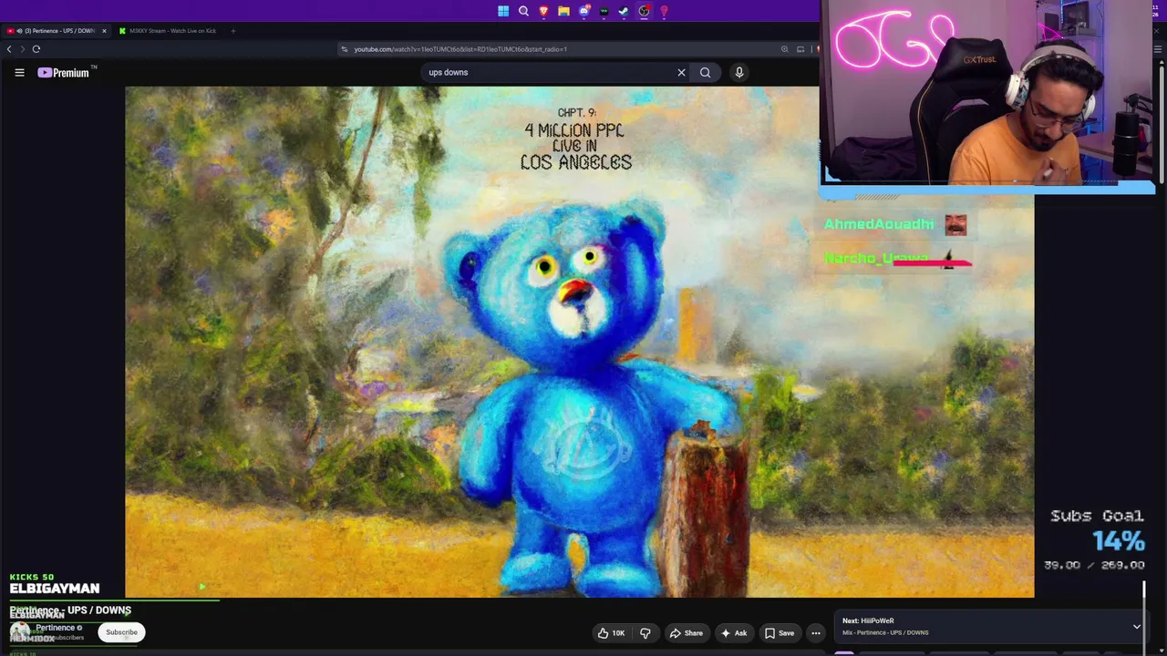Dislike the video
1167x656 pixels.
(x=645, y=633)
